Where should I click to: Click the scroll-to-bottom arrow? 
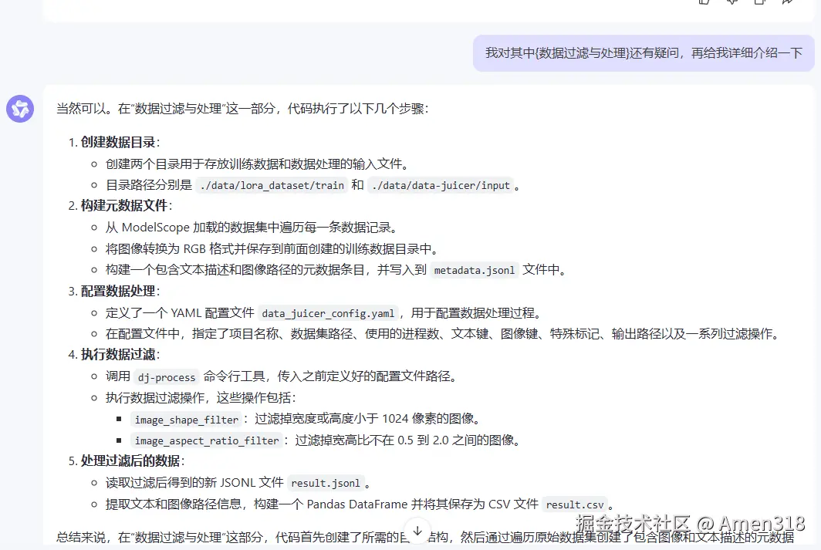click(417, 531)
